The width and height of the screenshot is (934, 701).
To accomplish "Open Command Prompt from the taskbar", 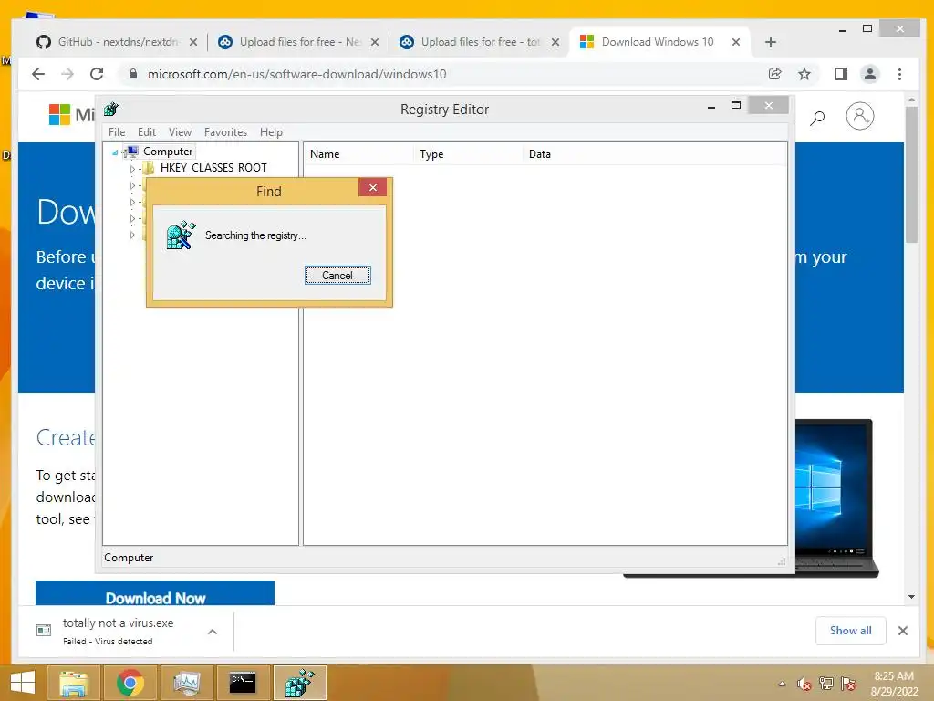I will point(243,683).
